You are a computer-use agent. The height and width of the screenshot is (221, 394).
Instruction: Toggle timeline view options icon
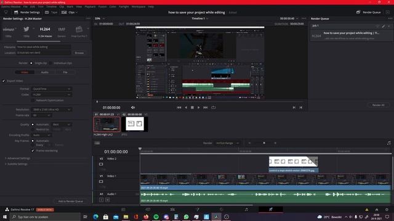(97, 143)
